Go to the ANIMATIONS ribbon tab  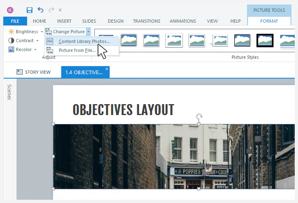183,21
